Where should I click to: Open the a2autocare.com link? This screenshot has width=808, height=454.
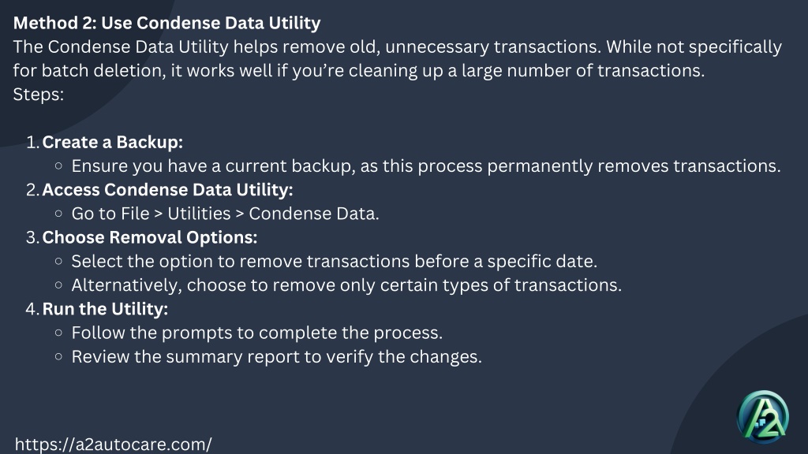click(113, 445)
